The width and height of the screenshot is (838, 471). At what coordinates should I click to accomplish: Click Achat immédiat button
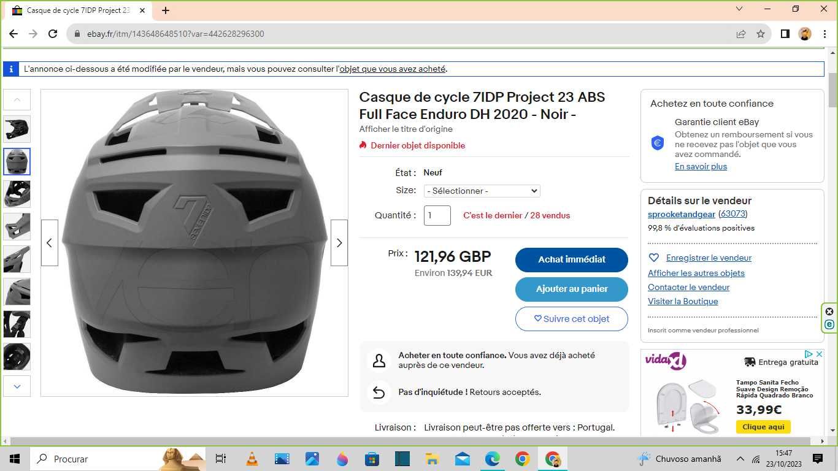click(572, 259)
